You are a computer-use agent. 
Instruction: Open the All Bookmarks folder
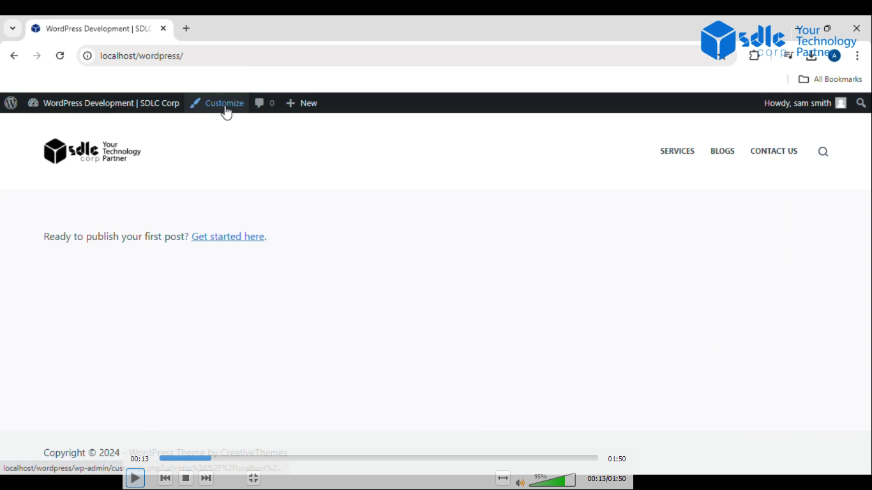pos(831,79)
